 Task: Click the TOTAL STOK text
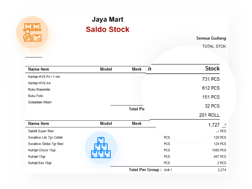[x=214, y=46]
